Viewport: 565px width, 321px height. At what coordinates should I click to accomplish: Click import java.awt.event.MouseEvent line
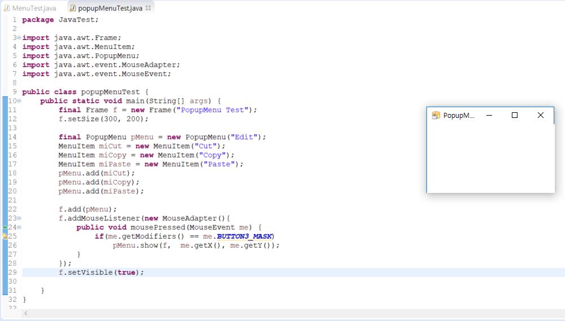pyautogui.click(x=97, y=74)
